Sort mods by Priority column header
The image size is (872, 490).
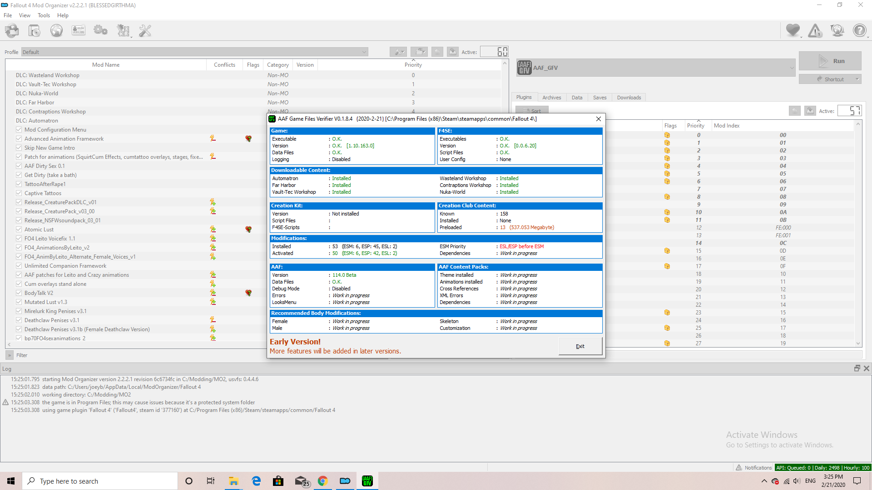coord(413,64)
